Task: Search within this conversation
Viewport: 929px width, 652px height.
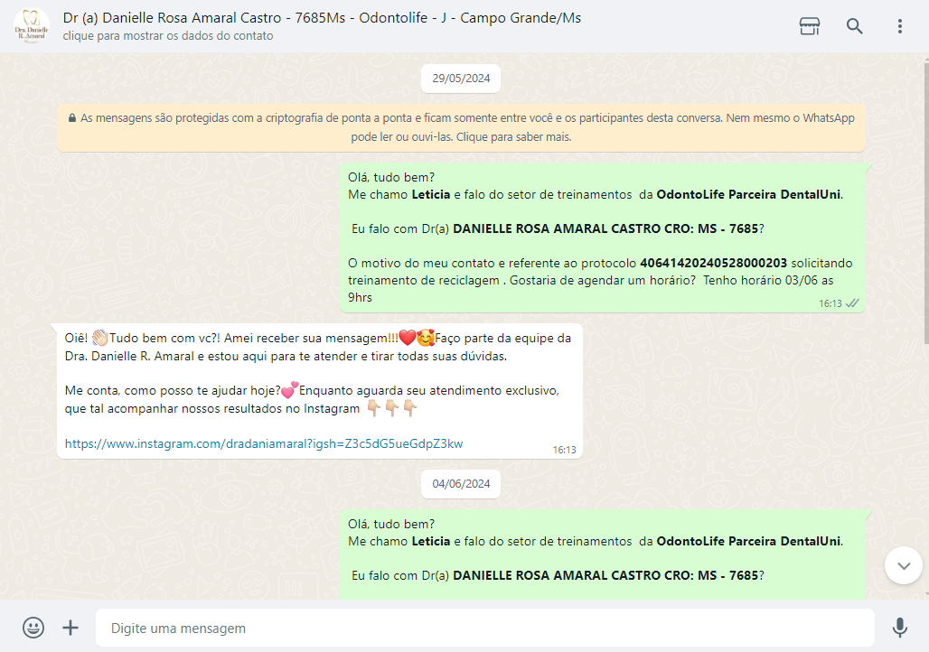Action: click(854, 26)
